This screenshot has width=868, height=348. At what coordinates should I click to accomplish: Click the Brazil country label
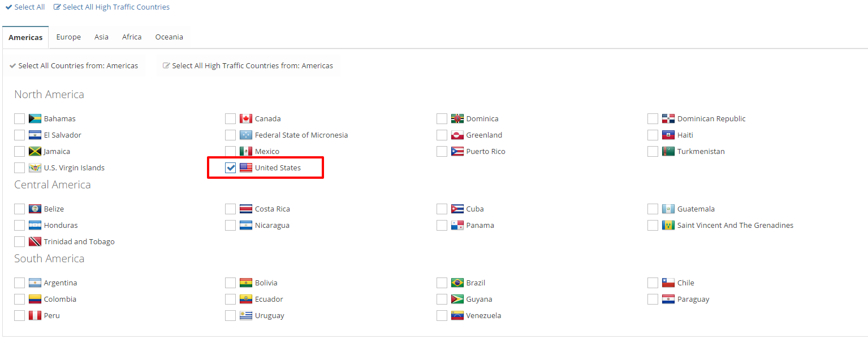476,283
